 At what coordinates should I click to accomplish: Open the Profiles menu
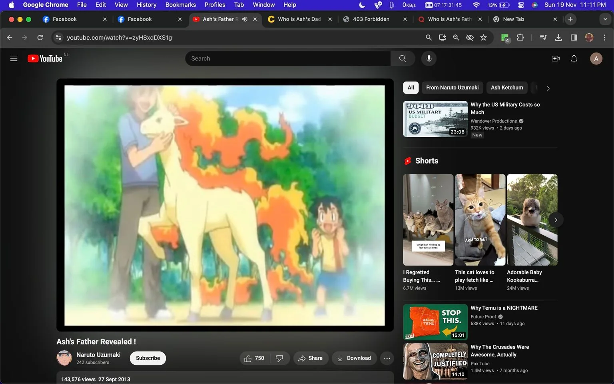(215, 5)
